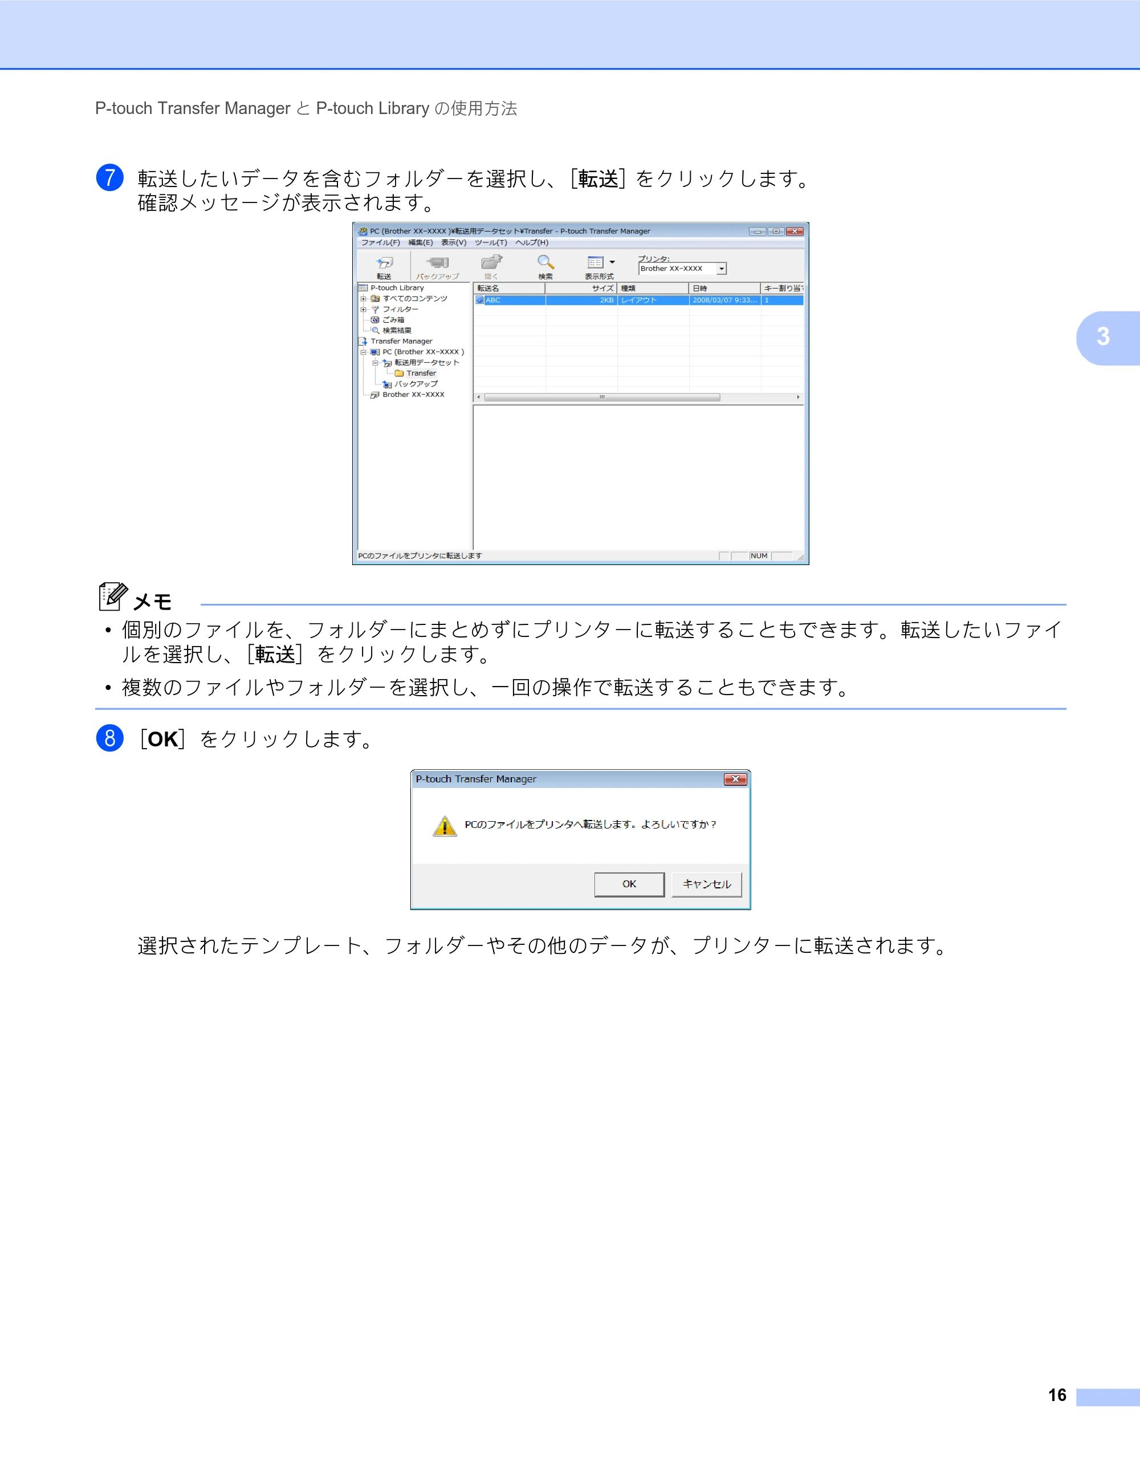This screenshot has width=1140, height=1474.
Task: Click OK in the confirmation dialog
Action: click(629, 884)
